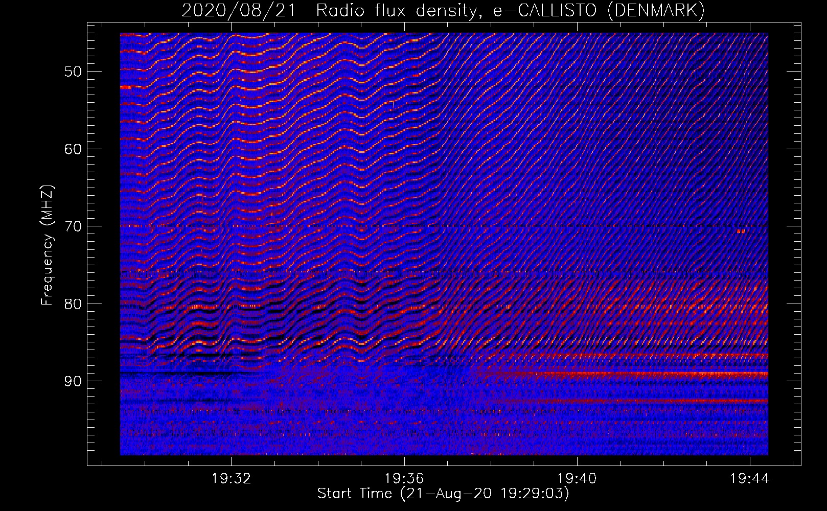Click the 80 MHz frequency tick label
Screen dimensions: 827x511
coord(73,304)
